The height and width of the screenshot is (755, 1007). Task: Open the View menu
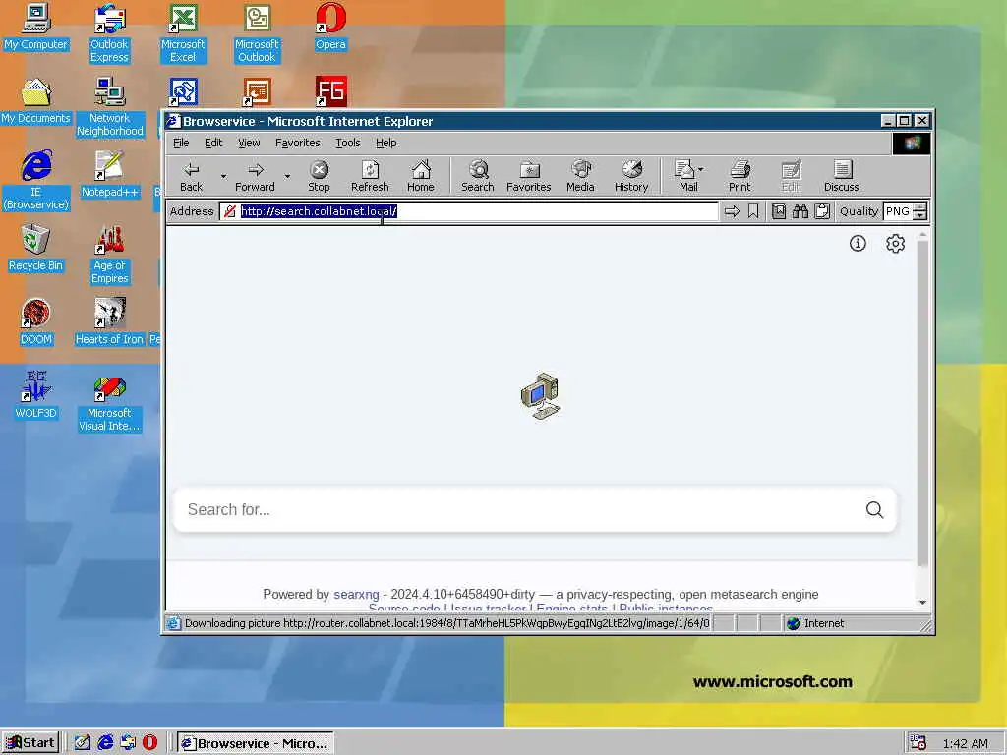(249, 143)
